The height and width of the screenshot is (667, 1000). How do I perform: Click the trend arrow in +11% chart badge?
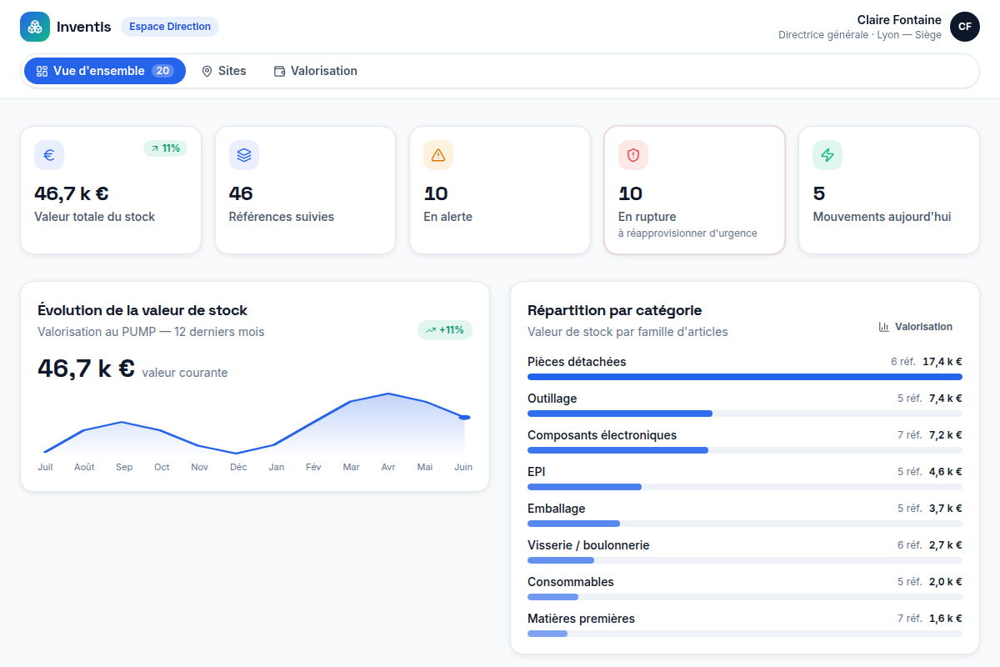(431, 330)
